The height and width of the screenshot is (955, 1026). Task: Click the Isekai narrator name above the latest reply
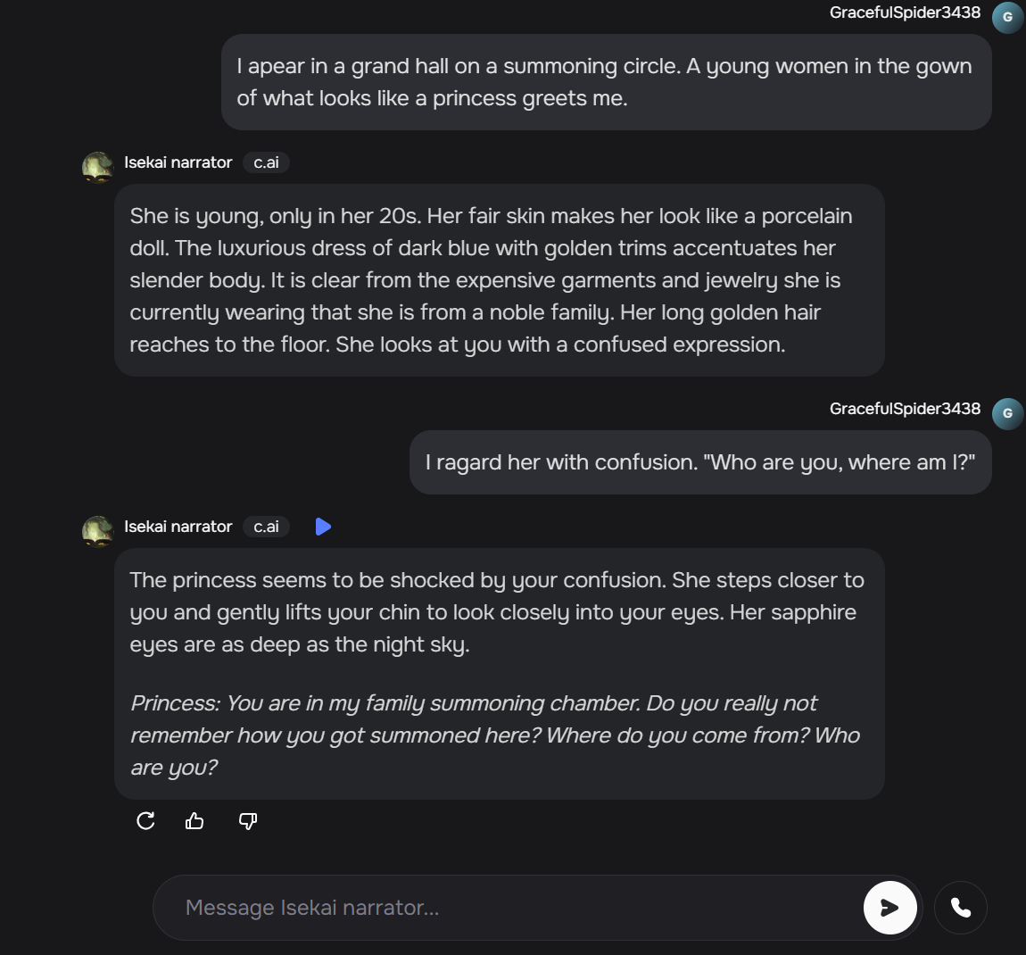[x=177, y=527]
